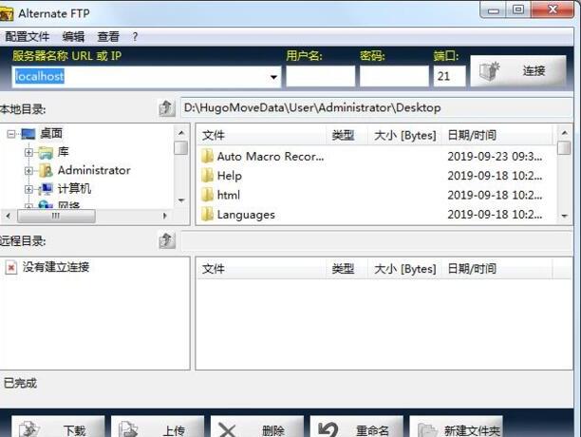Select the Help folder row
The width and height of the screenshot is (581, 437).
pos(377,176)
